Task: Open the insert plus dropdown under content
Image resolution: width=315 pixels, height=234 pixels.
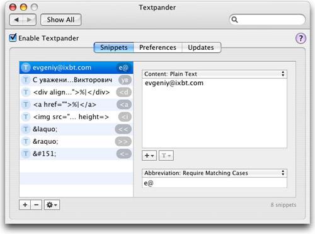Action: pos(149,156)
